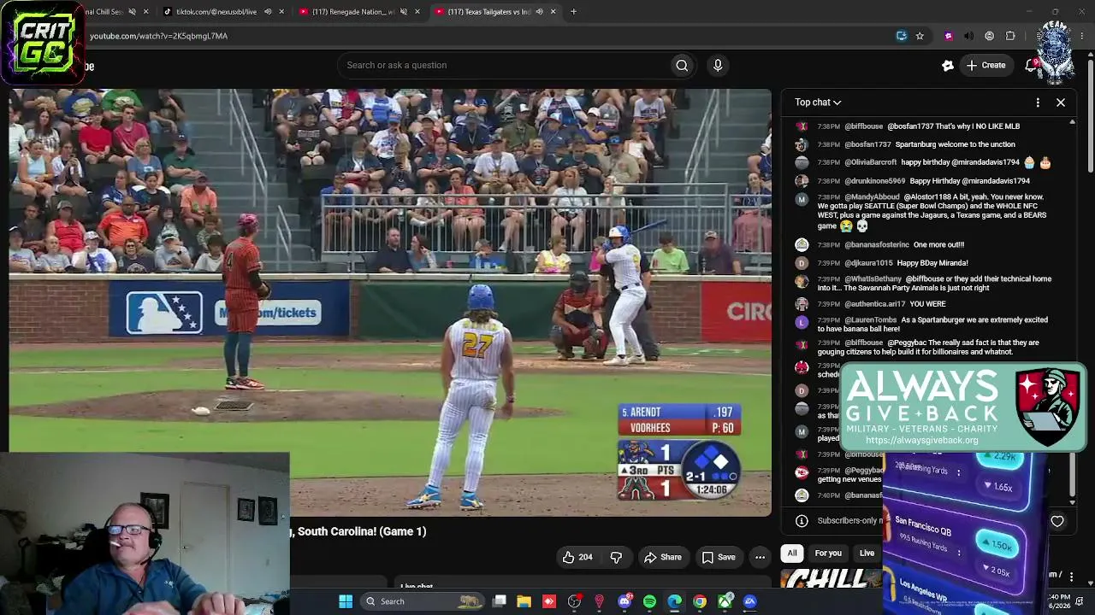Click the address bar URL field
1095x615 pixels.
(488, 36)
